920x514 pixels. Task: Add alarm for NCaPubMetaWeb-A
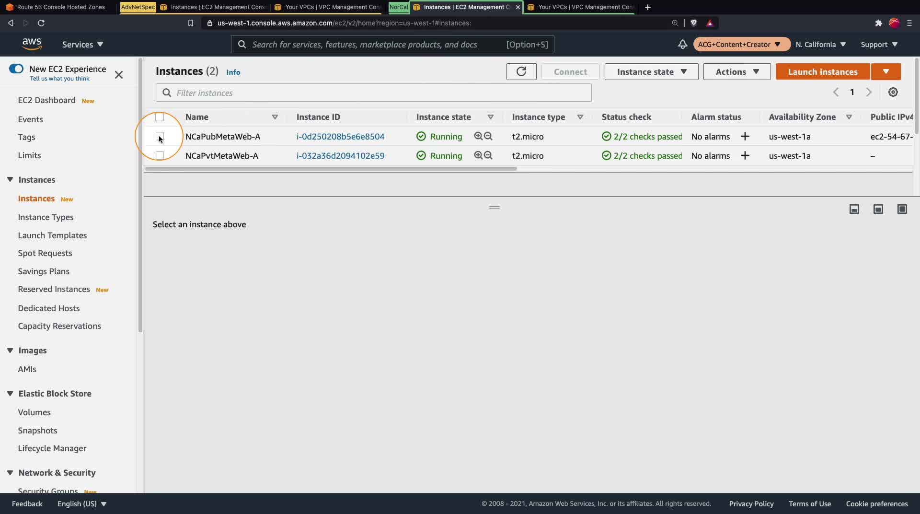(745, 137)
